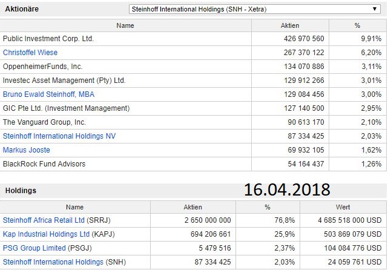Click the shareholders % column header

tap(357, 25)
